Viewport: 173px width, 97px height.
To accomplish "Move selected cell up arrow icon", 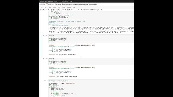I will tap(56, 10).
